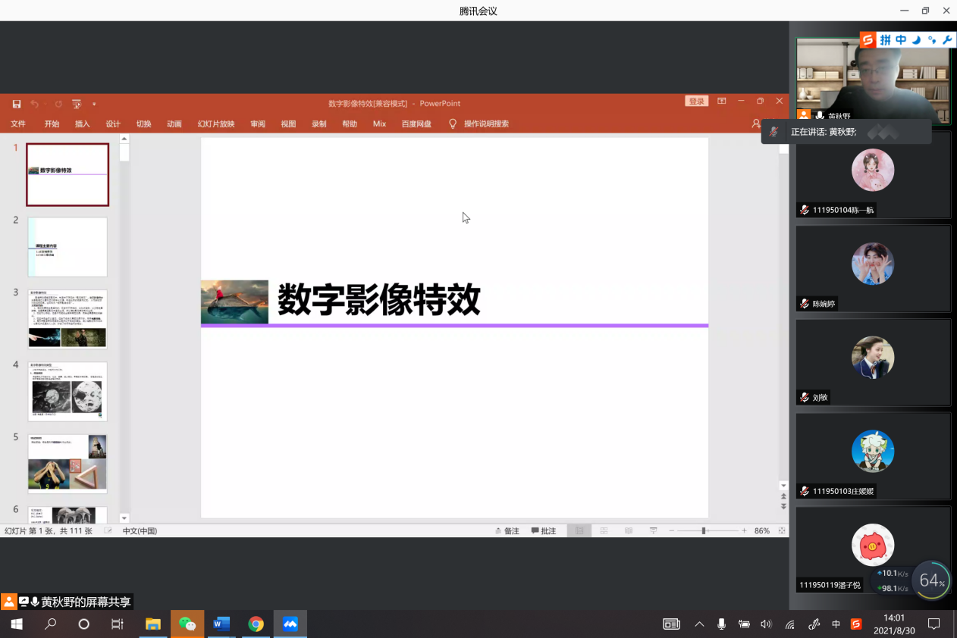This screenshot has width=957, height=638.
Task: Click the lightbulb Tell Me search icon
Action: (453, 124)
